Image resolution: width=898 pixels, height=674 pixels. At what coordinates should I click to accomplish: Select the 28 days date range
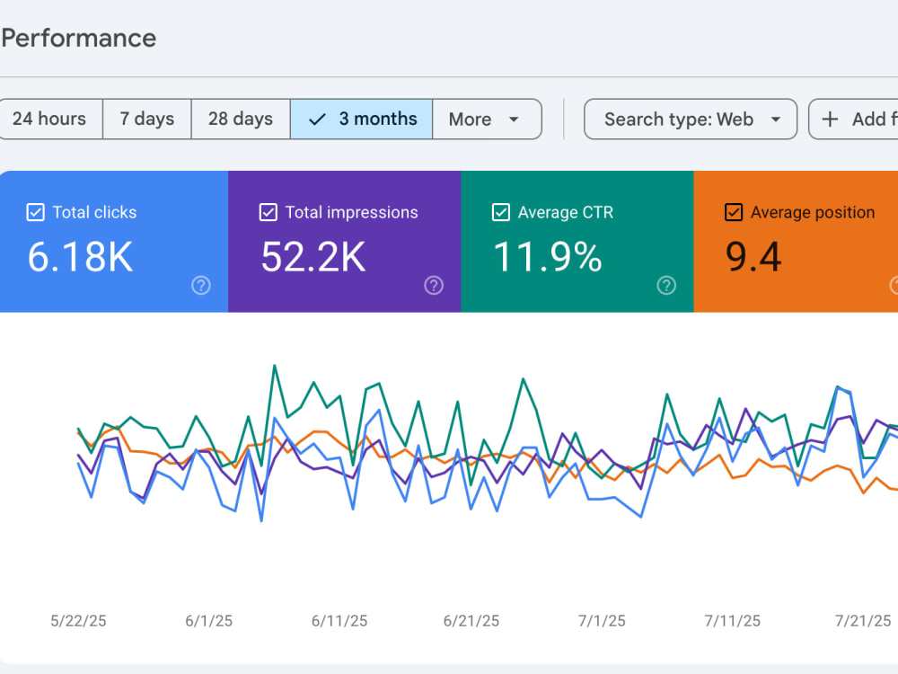[x=241, y=120]
